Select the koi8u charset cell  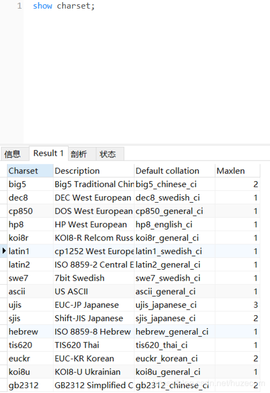click(x=30, y=372)
